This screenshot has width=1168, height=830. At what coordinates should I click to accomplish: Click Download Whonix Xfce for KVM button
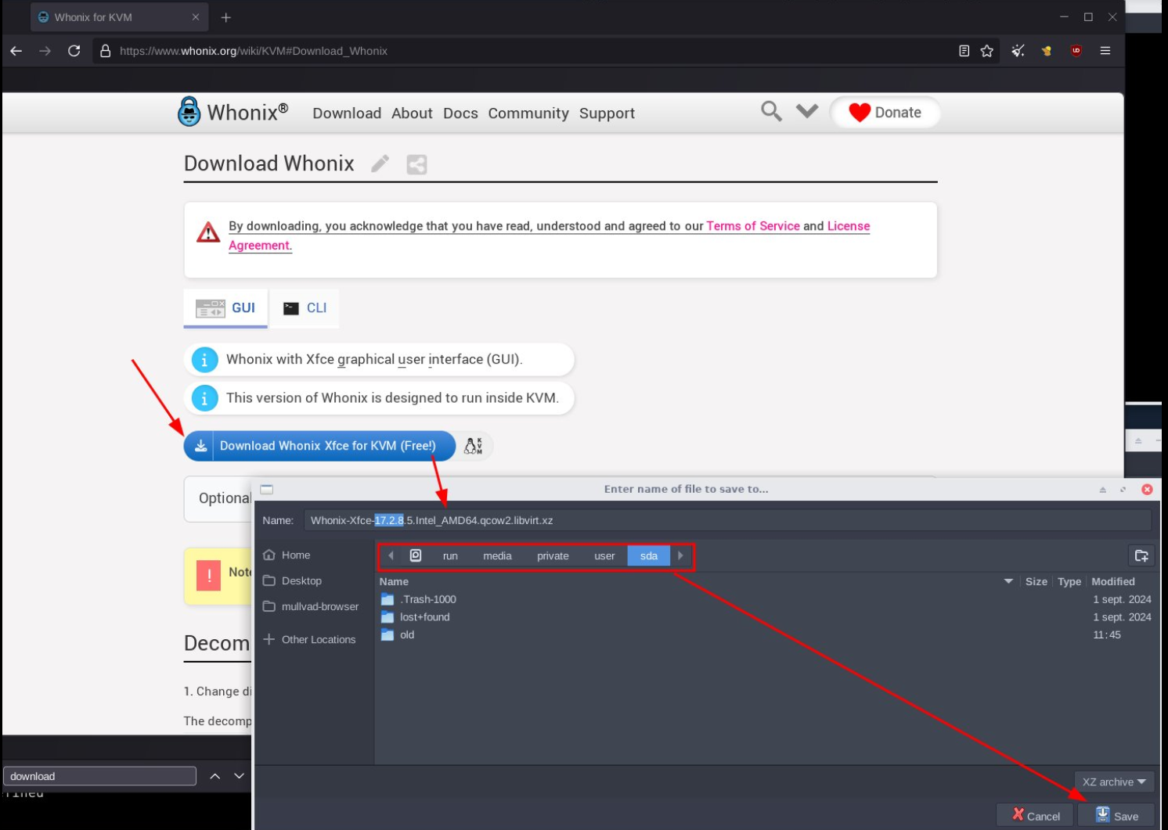point(319,446)
